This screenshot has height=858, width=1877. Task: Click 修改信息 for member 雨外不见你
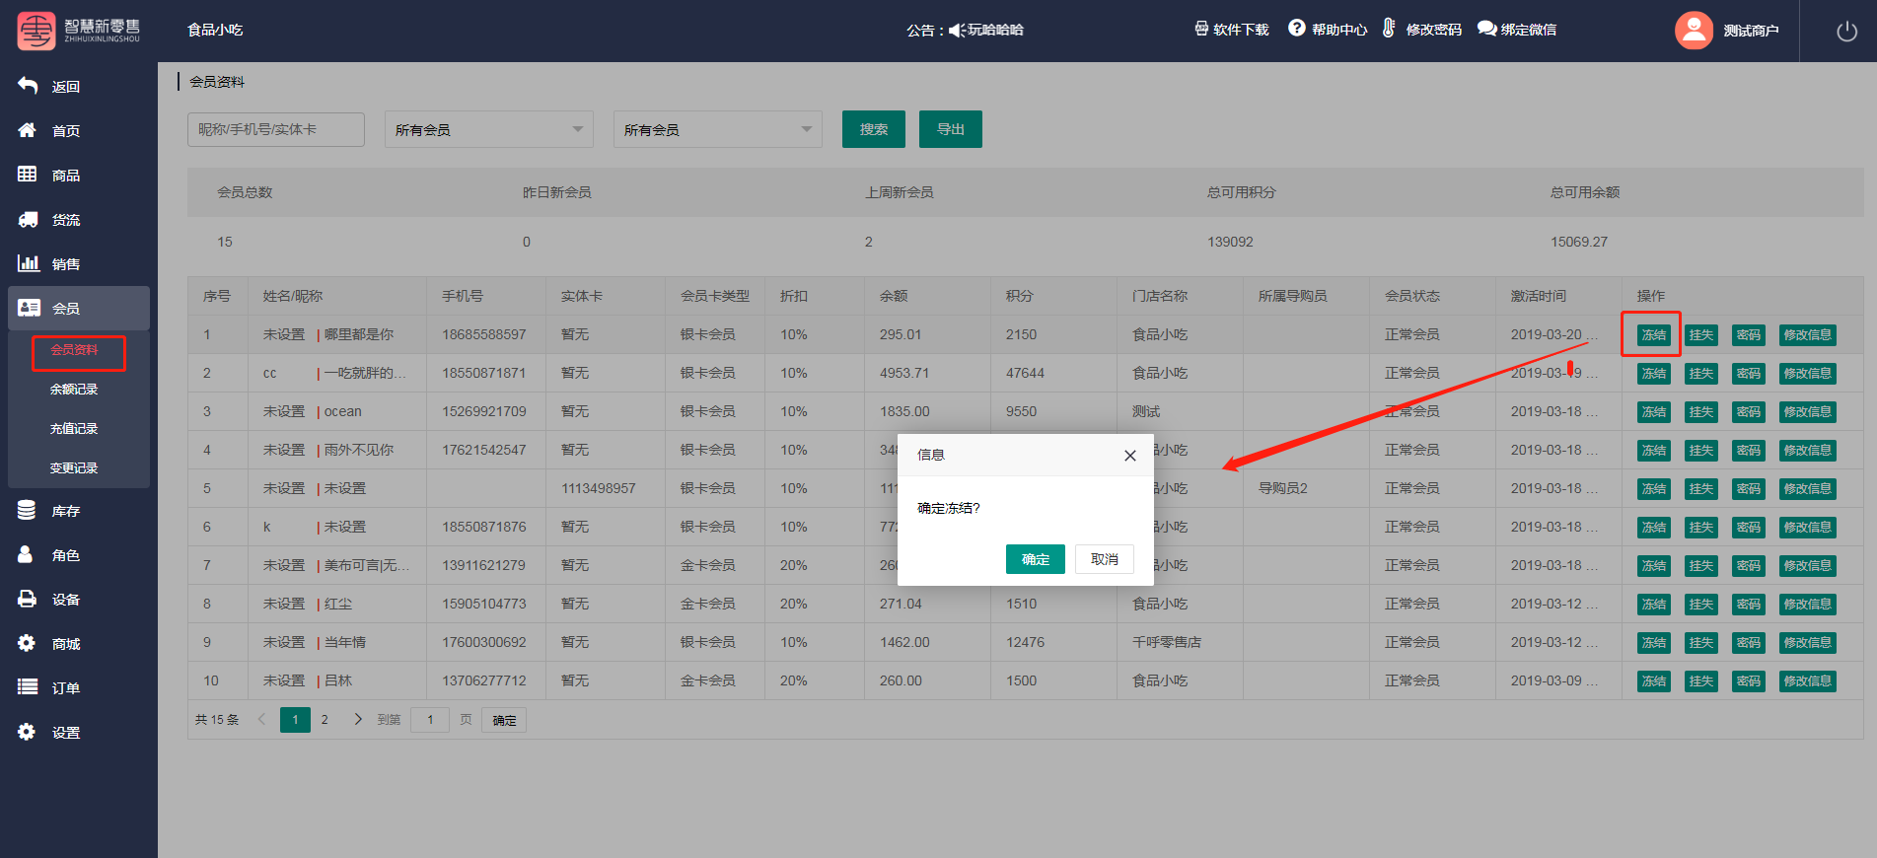[1808, 451]
